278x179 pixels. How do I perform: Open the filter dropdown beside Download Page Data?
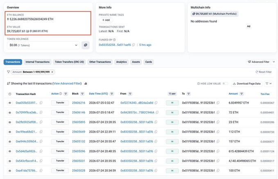(x=269, y=84)
